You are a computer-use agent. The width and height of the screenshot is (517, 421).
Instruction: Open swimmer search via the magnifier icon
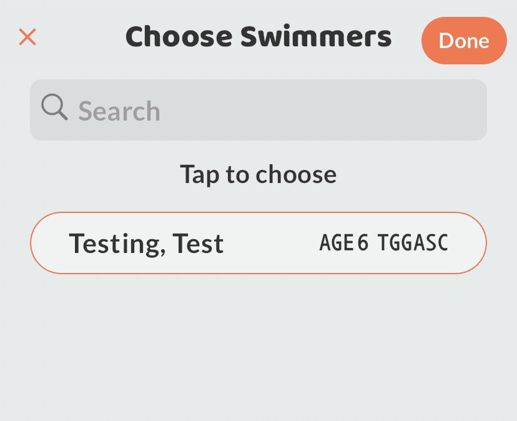point(54,108)
